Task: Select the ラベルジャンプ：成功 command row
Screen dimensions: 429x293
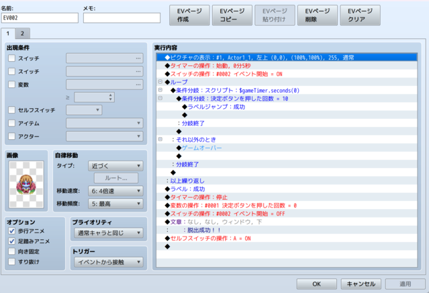Action: [x=287, y=107]
